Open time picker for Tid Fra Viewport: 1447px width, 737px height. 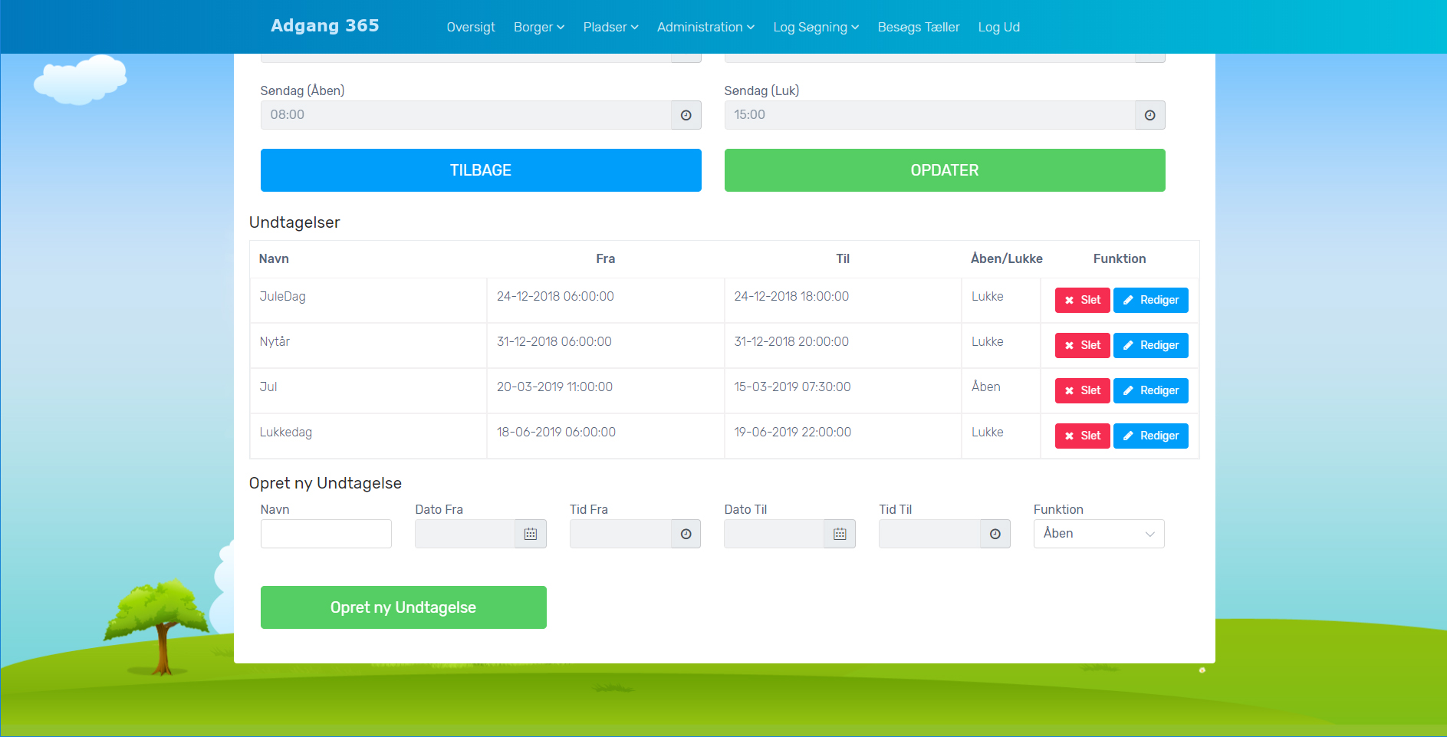(x=686, y=534)
